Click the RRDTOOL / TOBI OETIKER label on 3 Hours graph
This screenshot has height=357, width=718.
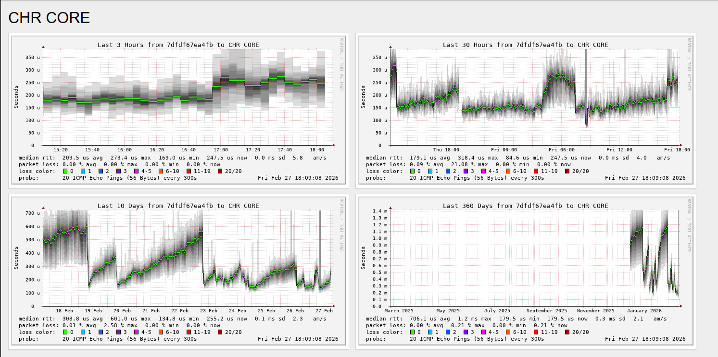pyautogui.click(x=341, y=64)
